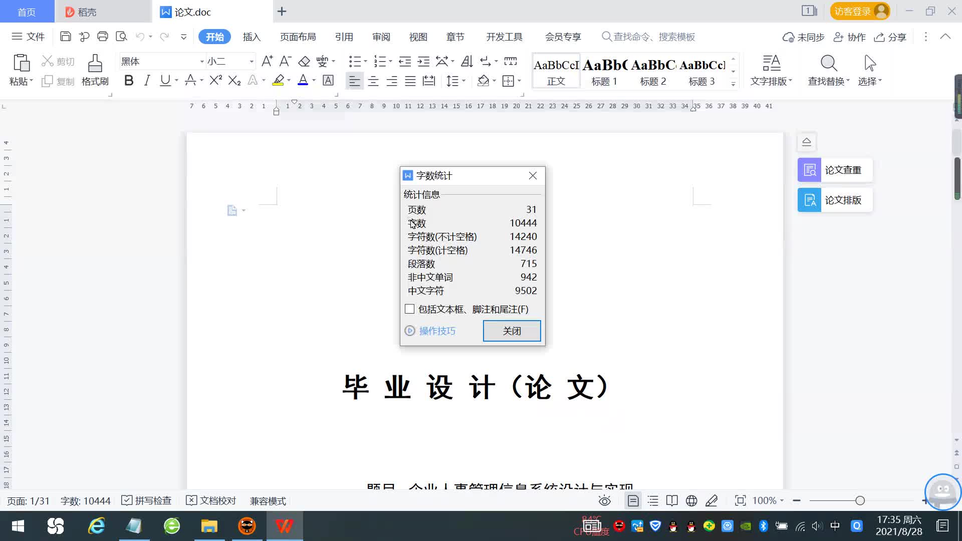
Task: Toggle eye protection mode icon
Action: 605,500
